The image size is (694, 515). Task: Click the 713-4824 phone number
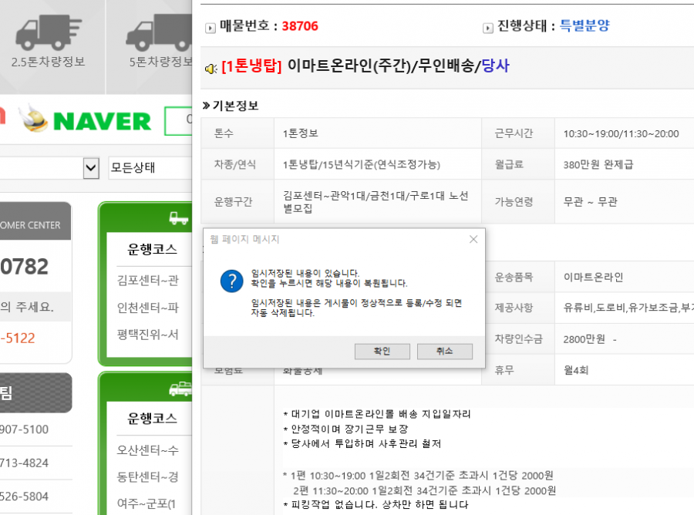25,463
